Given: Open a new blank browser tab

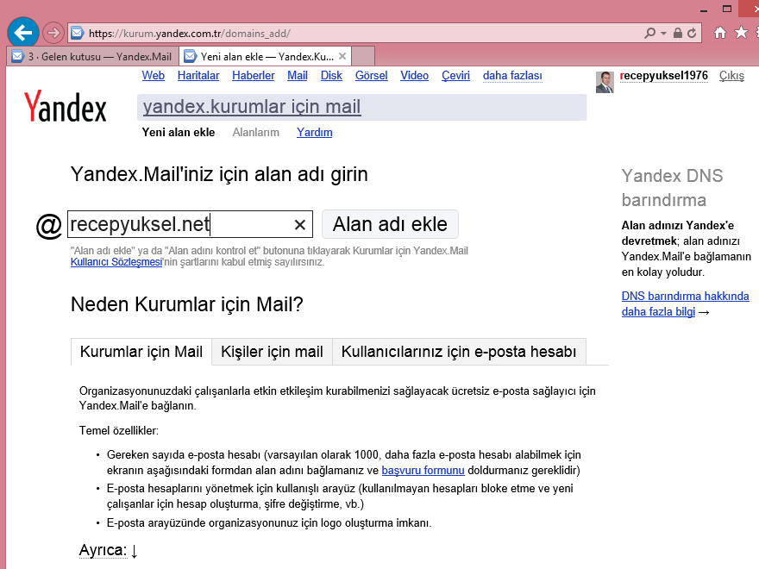Looking at the screenshot, I should pos(363,56).
